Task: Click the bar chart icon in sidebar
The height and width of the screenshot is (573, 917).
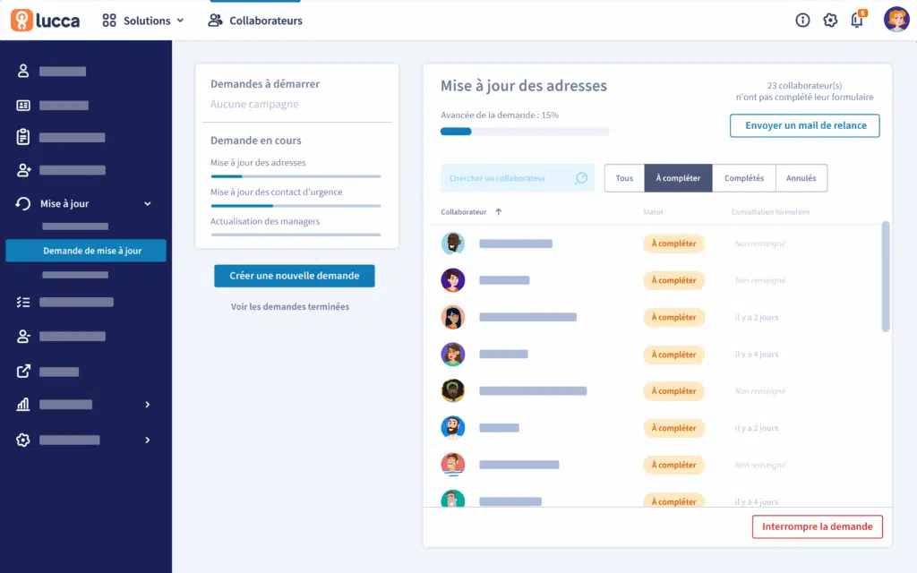Action: pos(23,405)
